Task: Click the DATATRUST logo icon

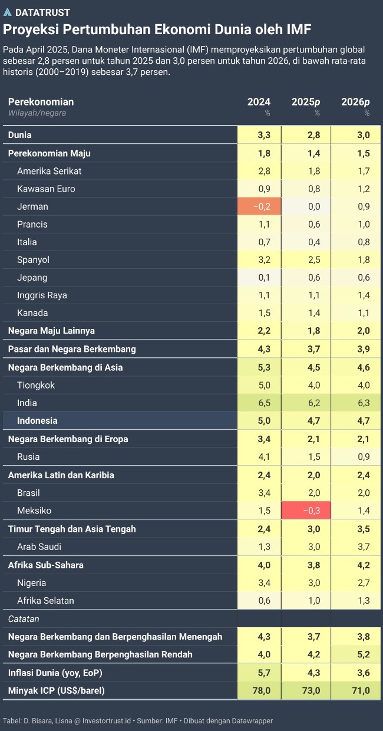Action: (x=8, y=12)
